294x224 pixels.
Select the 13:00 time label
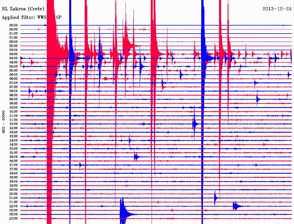coord(13,132)
